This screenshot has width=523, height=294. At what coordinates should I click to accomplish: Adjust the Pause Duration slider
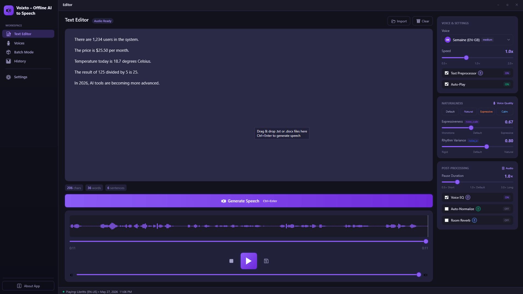[477, 182]
